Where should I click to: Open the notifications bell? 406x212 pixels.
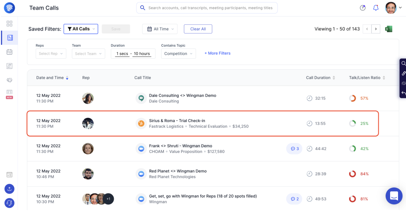[x=375, y=8]
